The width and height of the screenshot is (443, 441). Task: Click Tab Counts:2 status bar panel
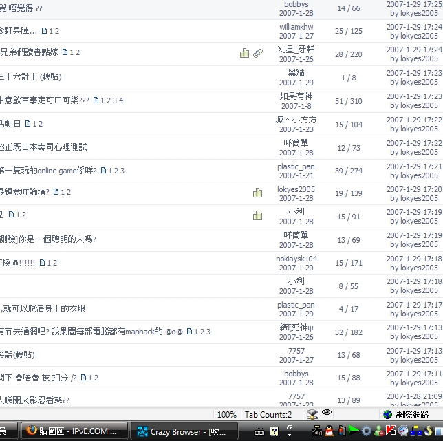pos(268,415)
